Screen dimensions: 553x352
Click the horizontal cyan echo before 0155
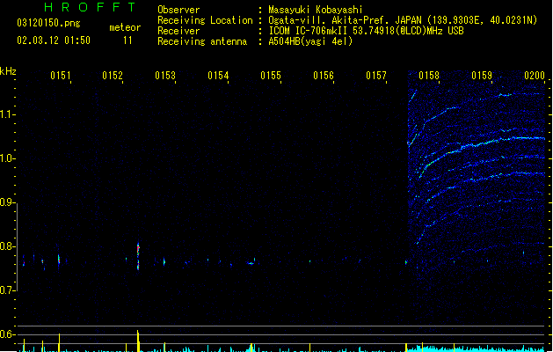point(251,263)
